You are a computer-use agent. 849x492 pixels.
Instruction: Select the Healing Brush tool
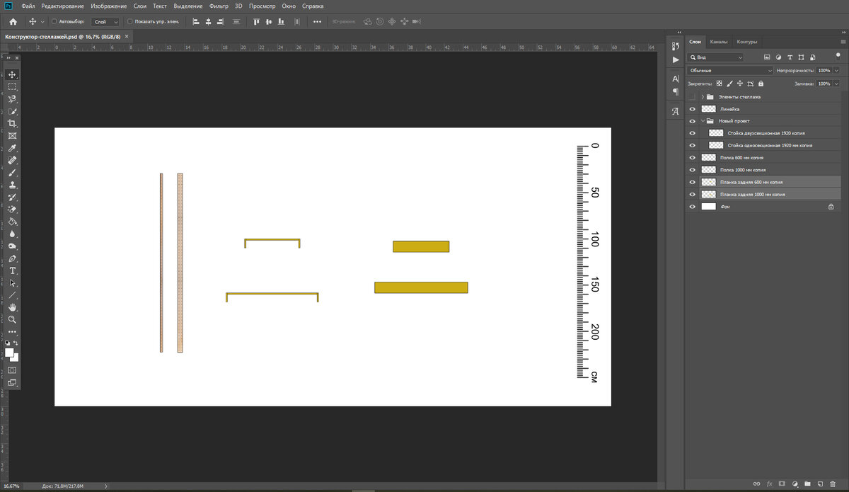(x=12, y=161)
